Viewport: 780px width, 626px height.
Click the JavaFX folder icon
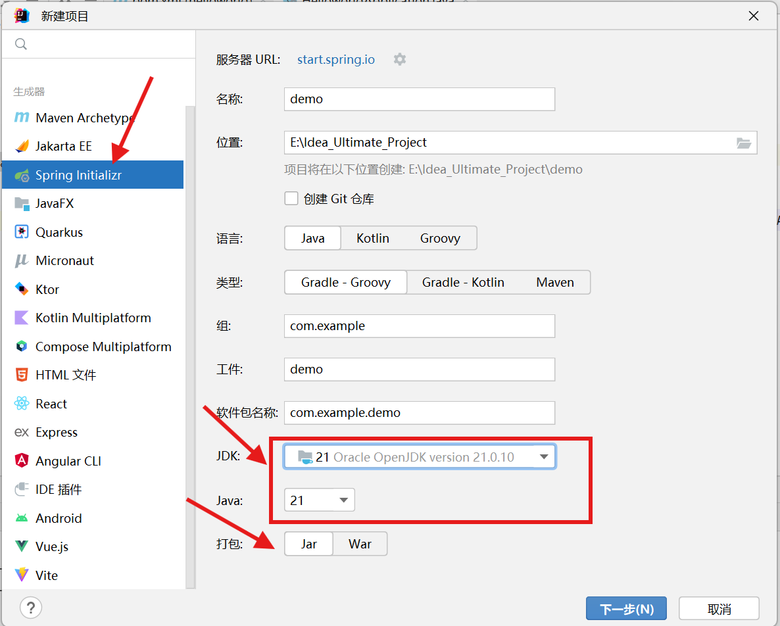point(22,203)
